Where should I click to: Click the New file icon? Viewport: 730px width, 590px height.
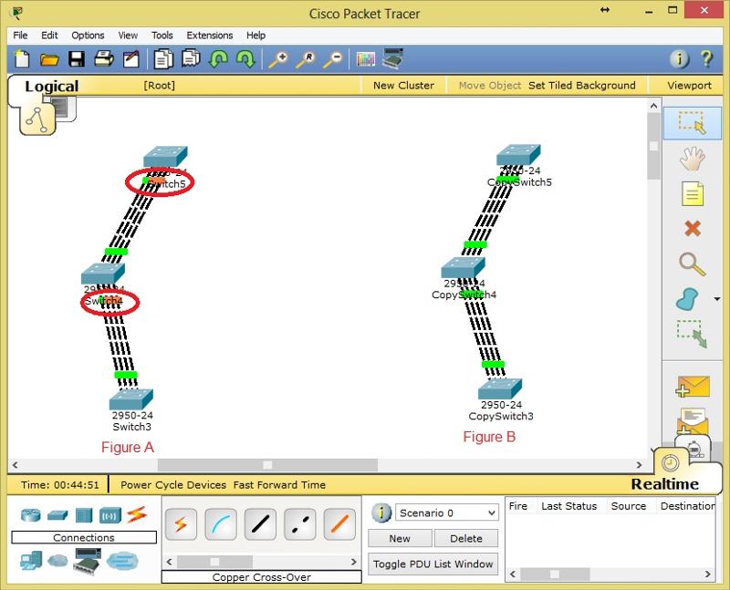(x=22, y=59)
